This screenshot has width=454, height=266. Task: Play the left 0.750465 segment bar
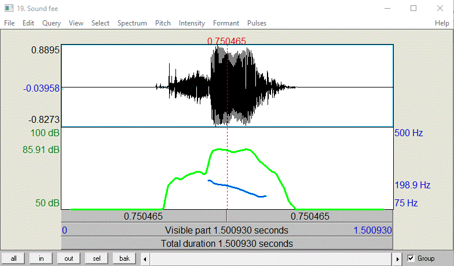tap(144, 216)
